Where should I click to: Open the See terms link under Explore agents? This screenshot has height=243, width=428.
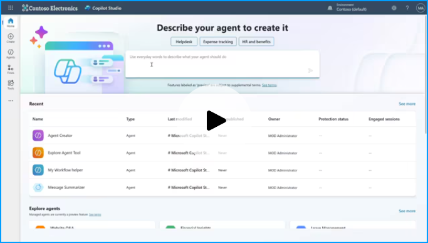(x=95, y=215)
